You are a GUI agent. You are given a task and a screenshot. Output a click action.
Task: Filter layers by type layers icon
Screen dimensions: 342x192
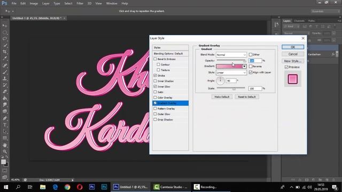(317, 27)
